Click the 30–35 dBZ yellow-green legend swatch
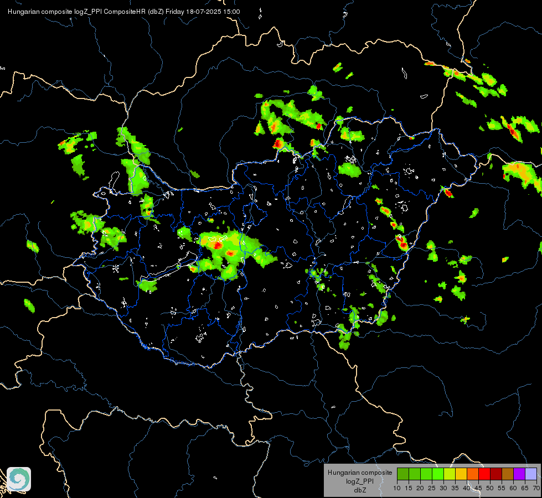542x498 pixels. 450,474
